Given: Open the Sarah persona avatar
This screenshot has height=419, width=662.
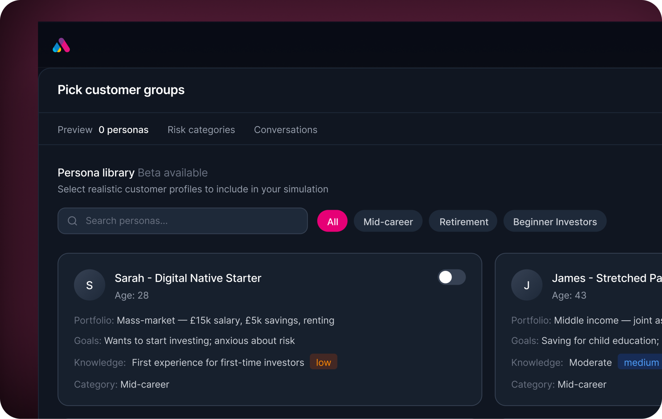Looking at the screenshot, I should pyautogui.click(x=89, y=285).
